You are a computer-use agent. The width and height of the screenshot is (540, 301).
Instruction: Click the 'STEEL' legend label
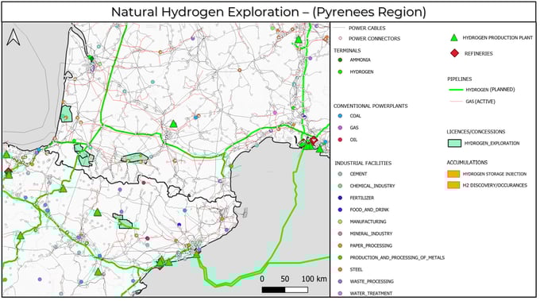(x=356, y=270)
